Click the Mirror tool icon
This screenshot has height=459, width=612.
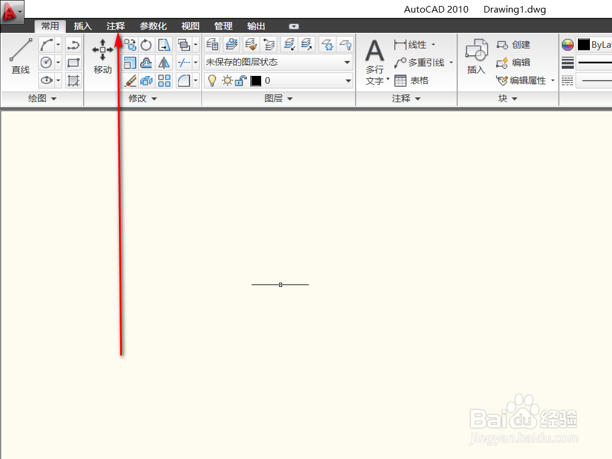(x=164, y=62)
